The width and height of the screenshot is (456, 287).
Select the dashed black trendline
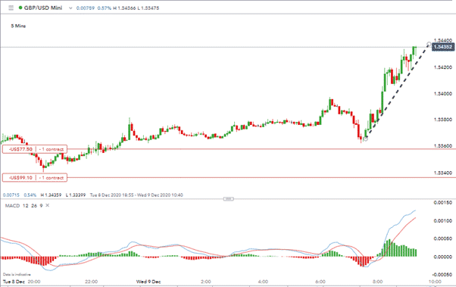397,92
